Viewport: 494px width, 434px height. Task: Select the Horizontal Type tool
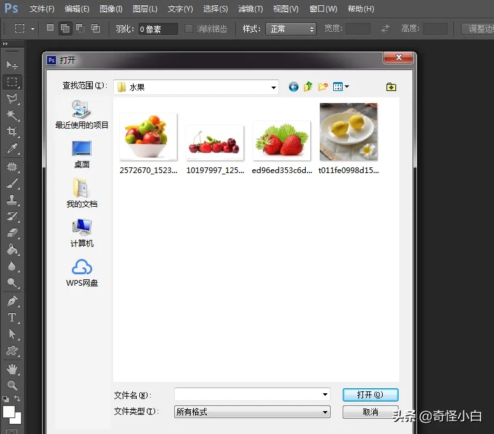pos(11,318)
